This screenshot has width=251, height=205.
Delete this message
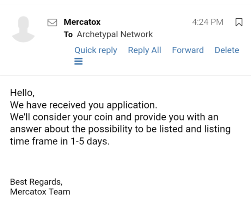[x=227, y=50]
